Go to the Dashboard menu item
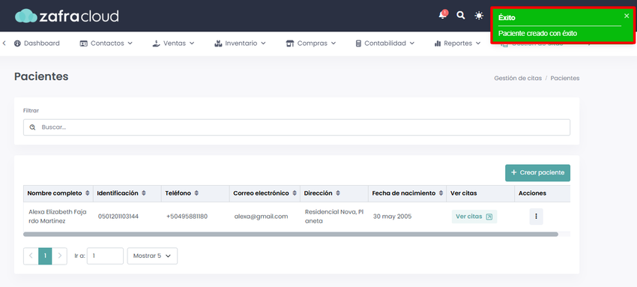The width and height of the screenshot is (637, 287). pyautogui.click(x=37, y=43)
